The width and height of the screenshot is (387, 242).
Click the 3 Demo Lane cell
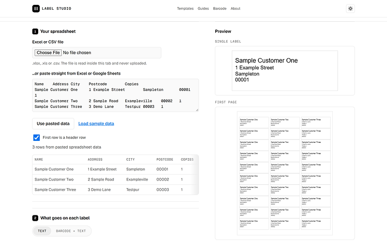click(99, 190)
